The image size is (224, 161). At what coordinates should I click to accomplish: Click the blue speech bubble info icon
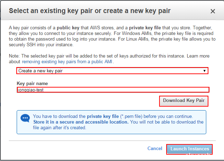click(25, 118)
